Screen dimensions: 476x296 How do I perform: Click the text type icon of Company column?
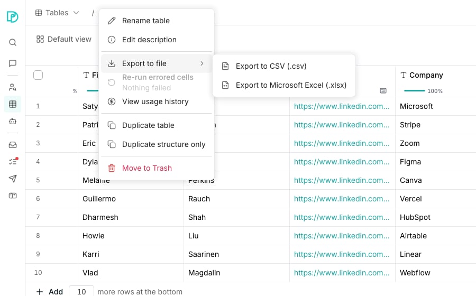(403, 75)
